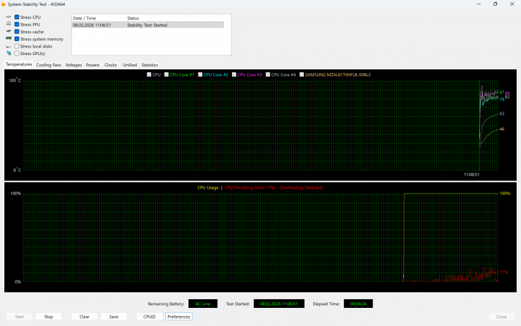521x326 pixels.
Task: Click the CPU chip icon beside Stress CPU
Action: tap(9, 17)
